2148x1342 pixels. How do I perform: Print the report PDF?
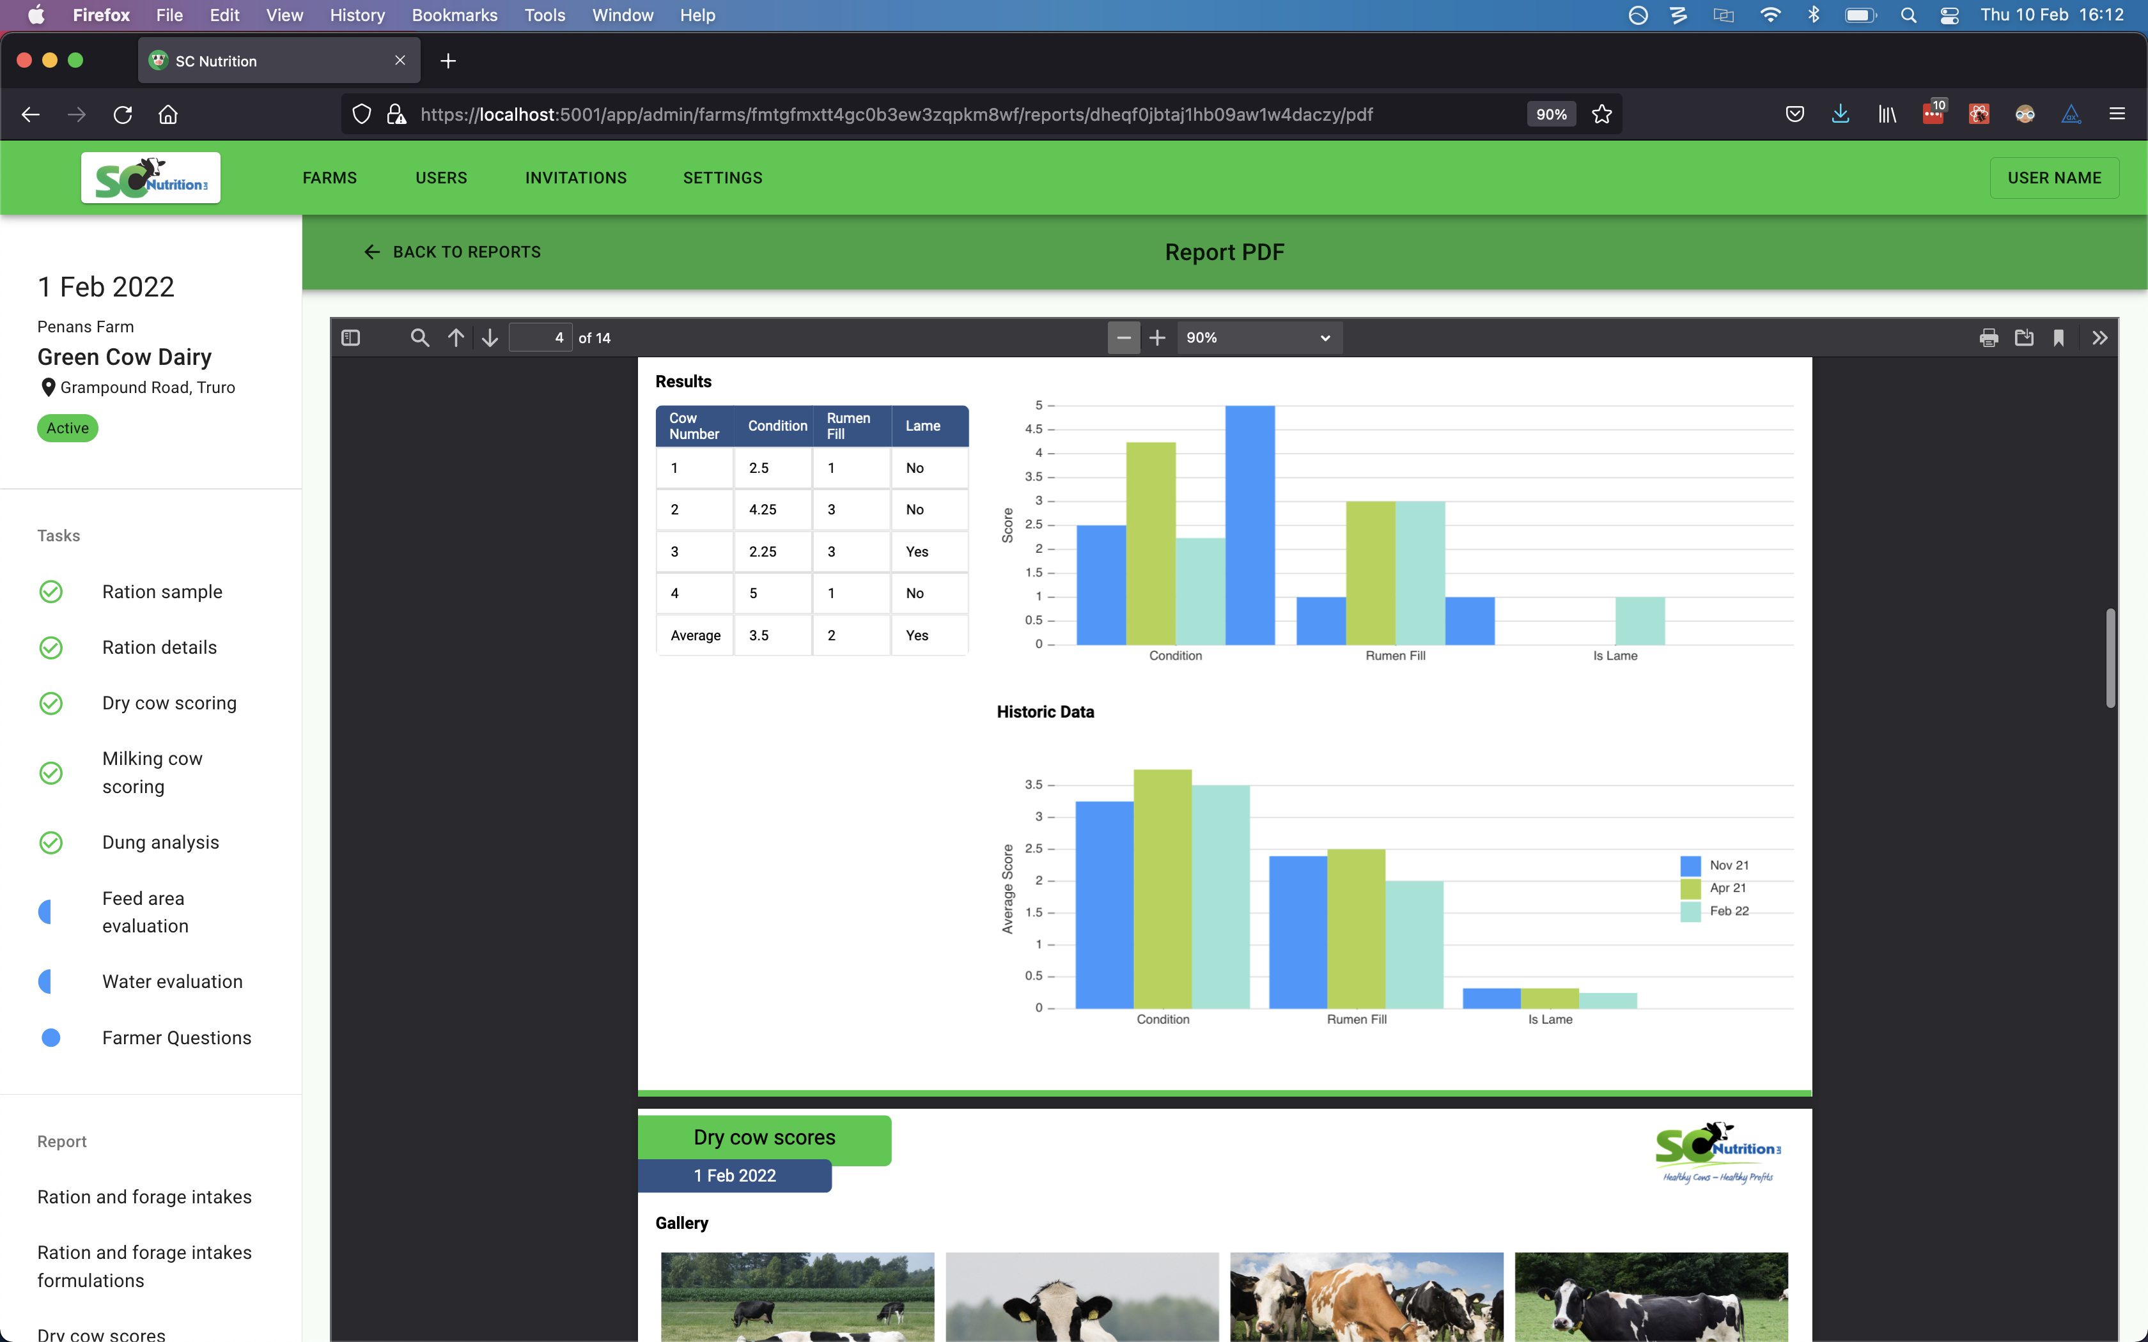tap(1988, 338)
